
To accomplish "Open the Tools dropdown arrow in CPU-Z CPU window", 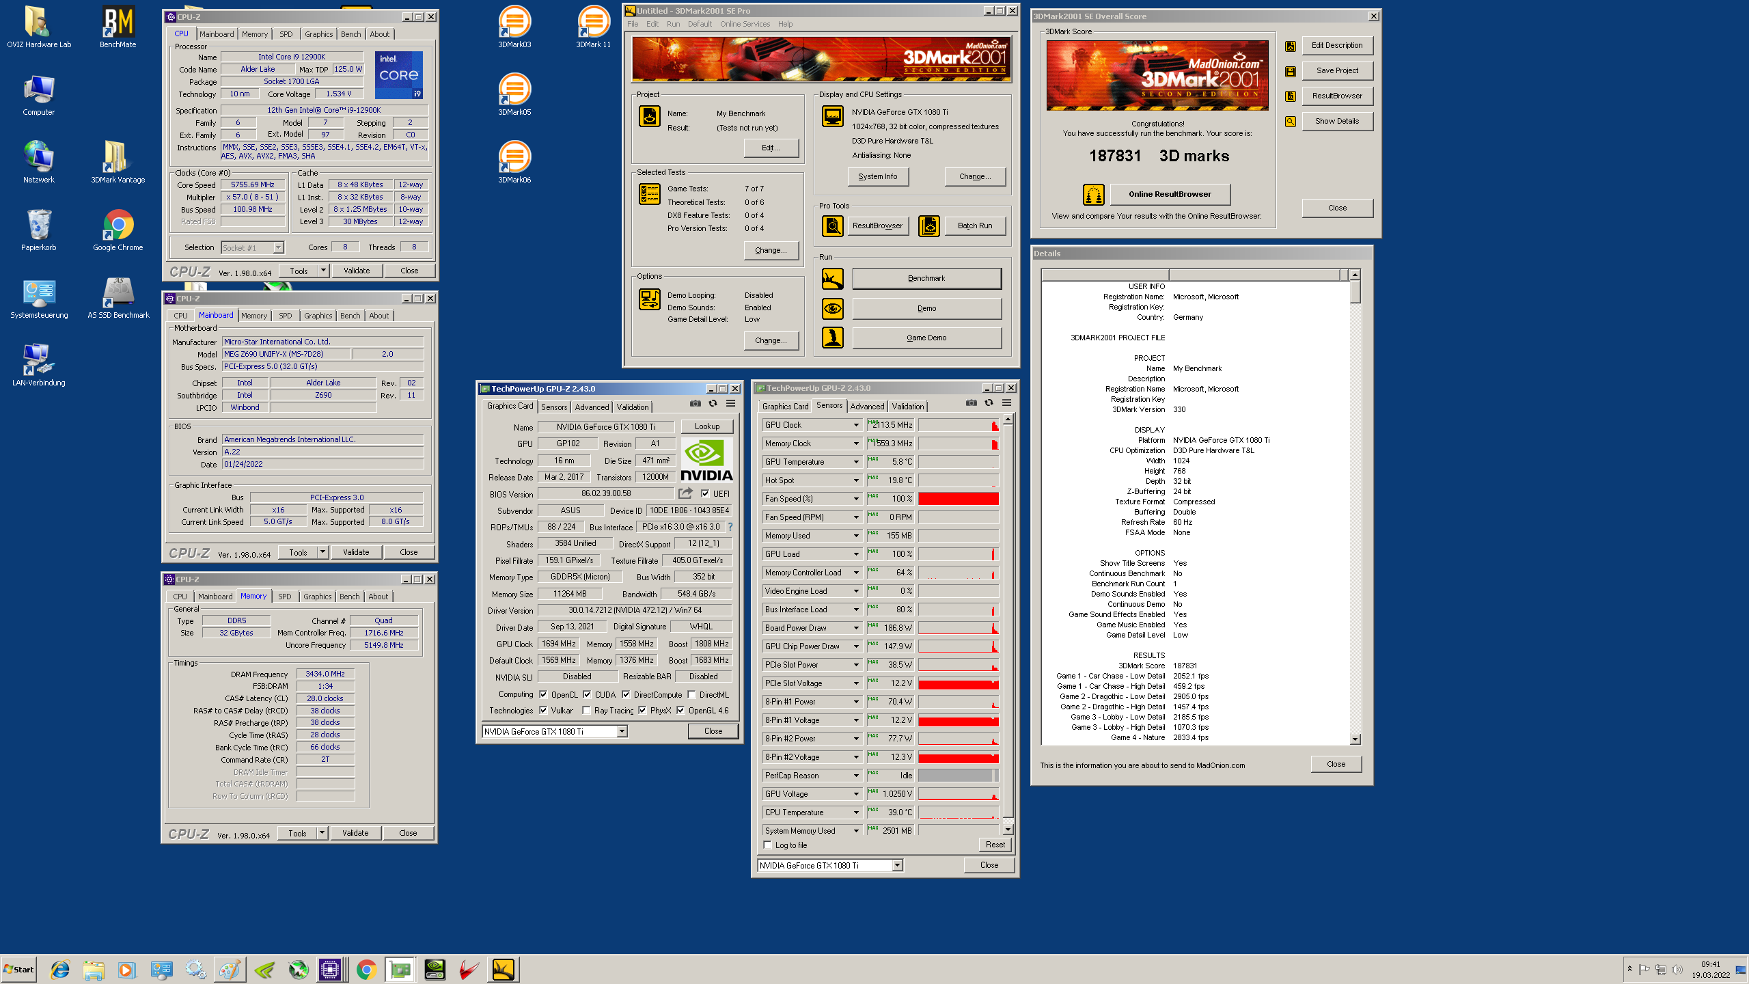I will pyautogui.click(x=323, y=271).
